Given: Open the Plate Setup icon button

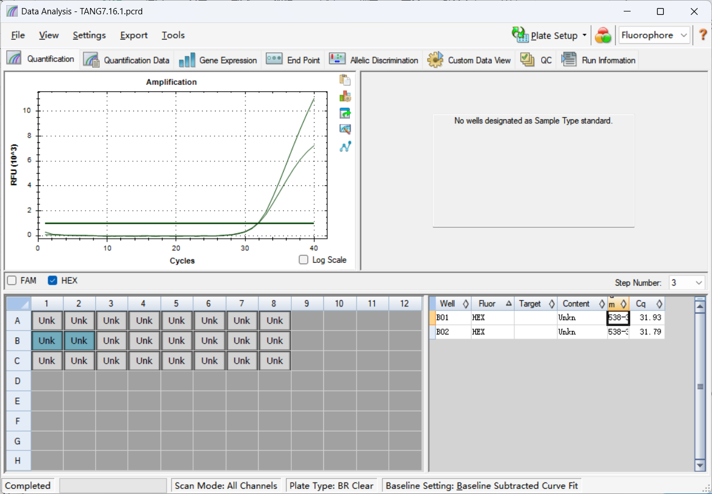Looking at the screenshot, I should (521, 35).
